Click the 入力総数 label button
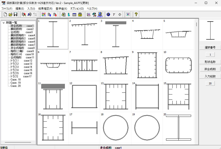Image resolution: width=221 pixels, height=149 pixels. (210, 76)
